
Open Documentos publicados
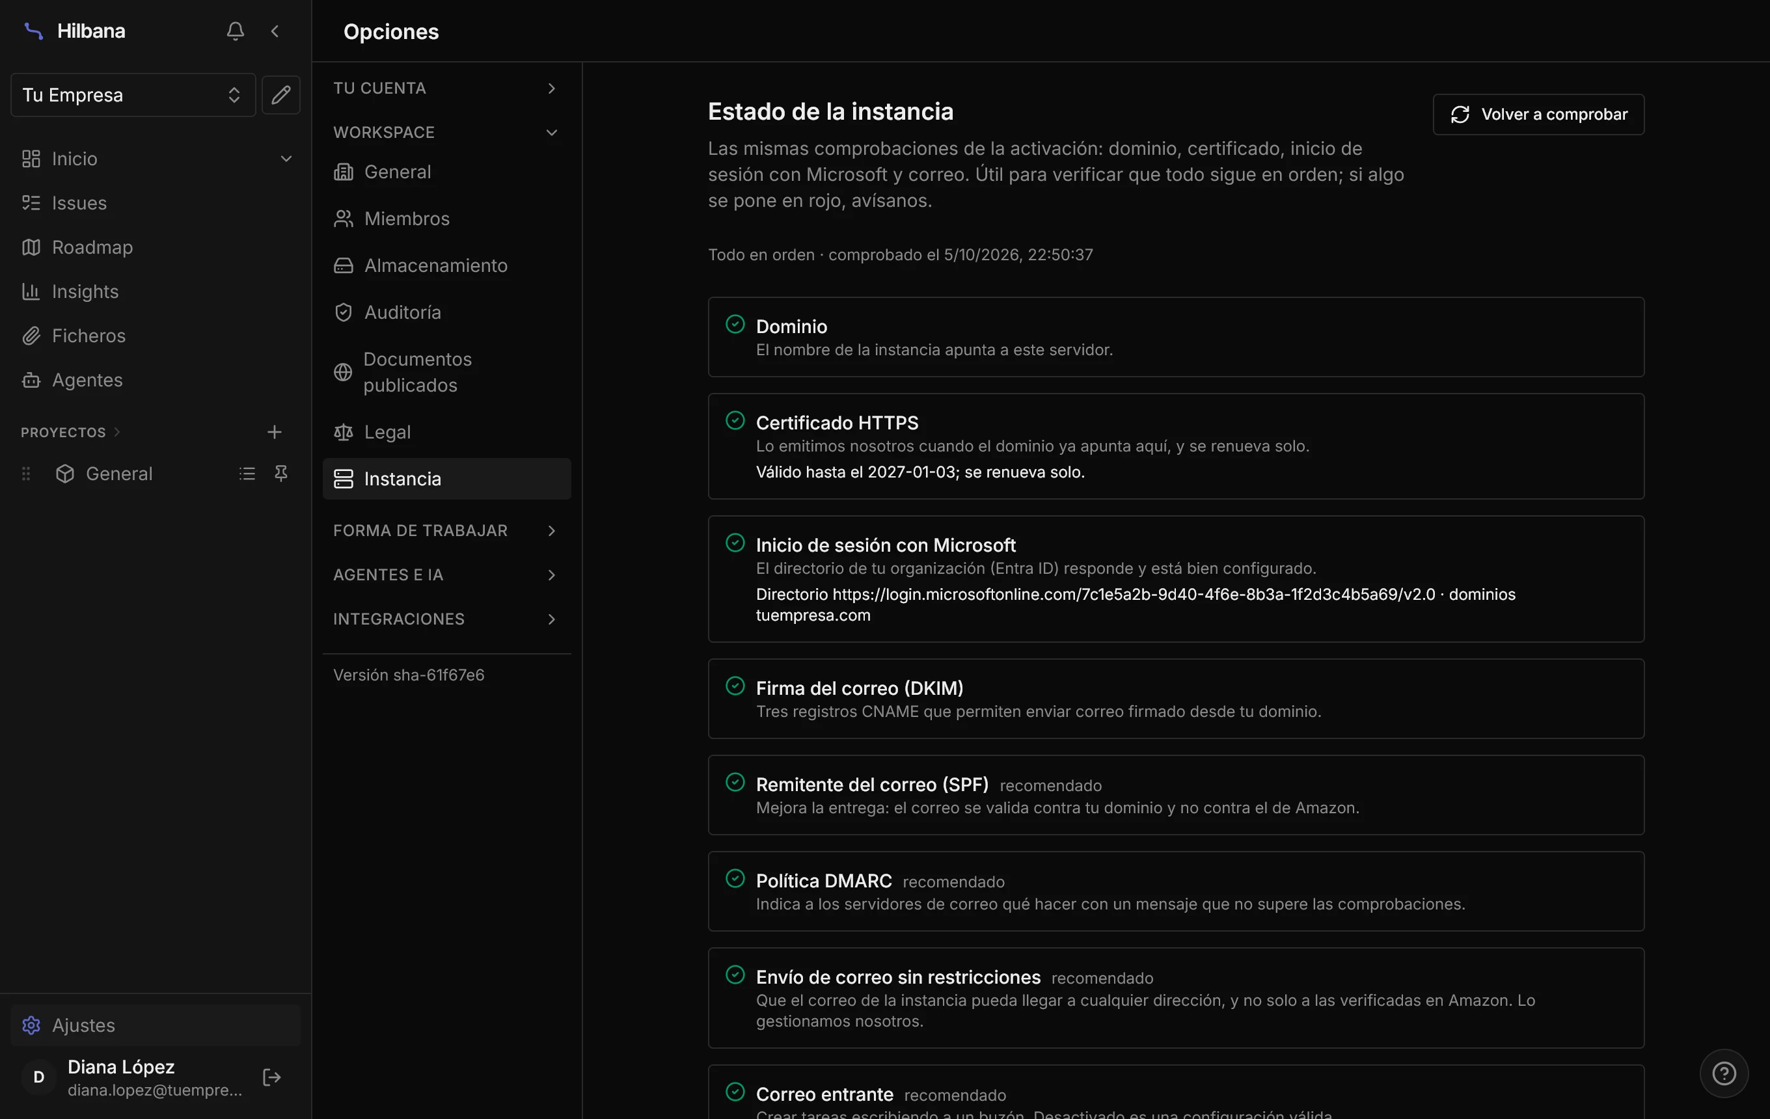(x=446, y=373)
